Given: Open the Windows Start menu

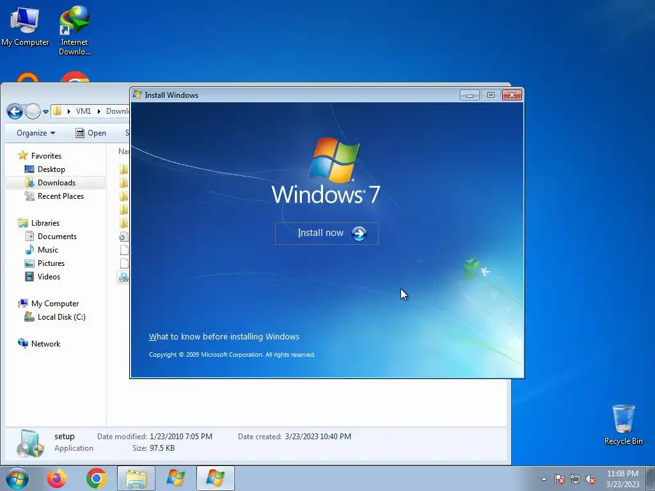Looking at the screenshot, I should point(17,478).
